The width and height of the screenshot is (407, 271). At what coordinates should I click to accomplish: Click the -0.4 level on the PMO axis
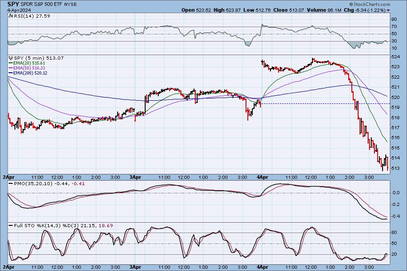point(395,216)
